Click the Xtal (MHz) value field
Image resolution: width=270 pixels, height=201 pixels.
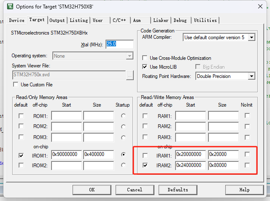119,44
